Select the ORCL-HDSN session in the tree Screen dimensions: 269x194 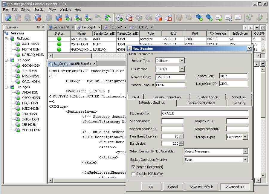[31, 82]
